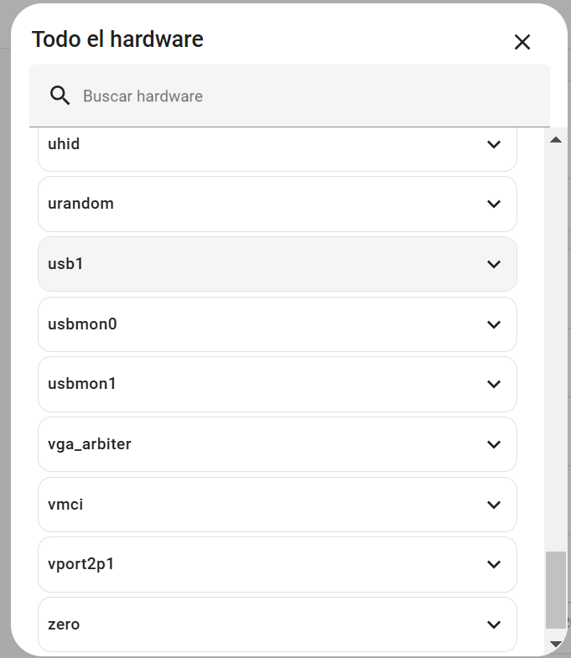The width and height of the screenshot is (571, 658).
Task: Click the scrollbar up arrow
Action: coord(555,140)
